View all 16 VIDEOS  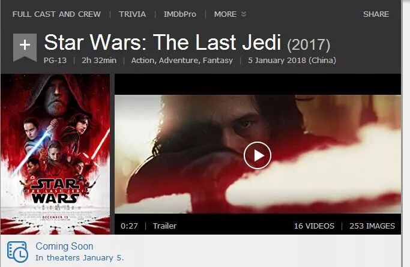click(x=314, y=226)
